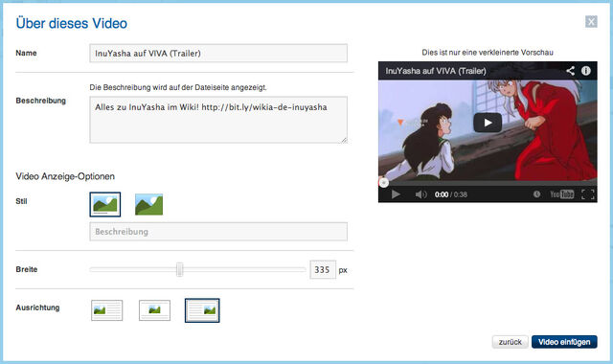The image size is (613, 364).
Task: Click the 'Dies ist nur eine verkleinerte Vorschau' text
Action: 488,53
